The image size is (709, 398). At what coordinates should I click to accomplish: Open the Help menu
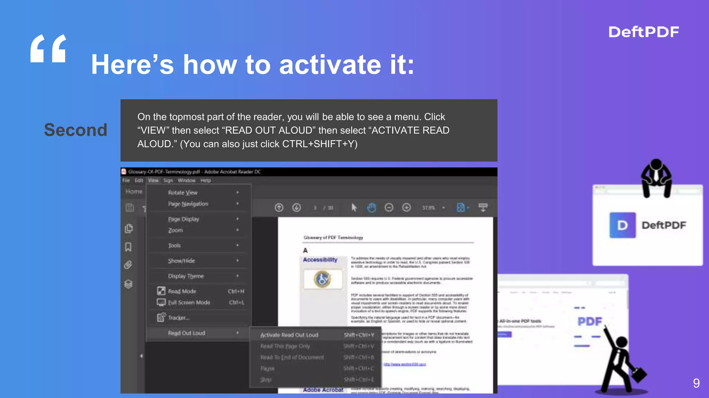tap(206, 180)
